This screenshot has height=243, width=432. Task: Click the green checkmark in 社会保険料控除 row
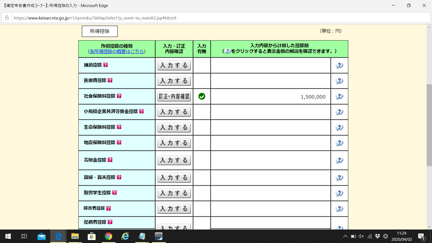(202, 96)
